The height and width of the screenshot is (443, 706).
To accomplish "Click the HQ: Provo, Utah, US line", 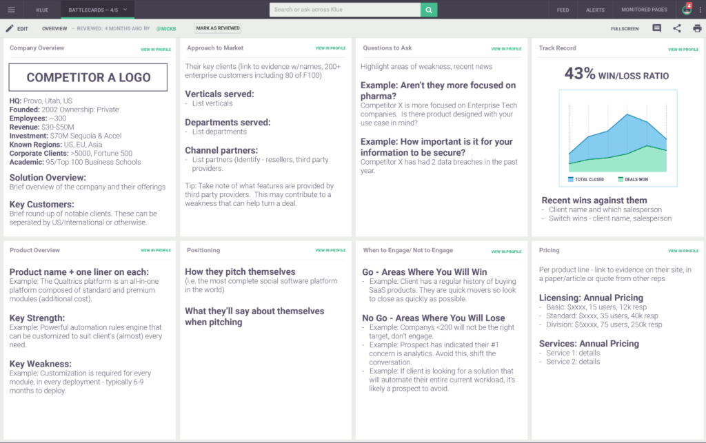I will [41, 101].
